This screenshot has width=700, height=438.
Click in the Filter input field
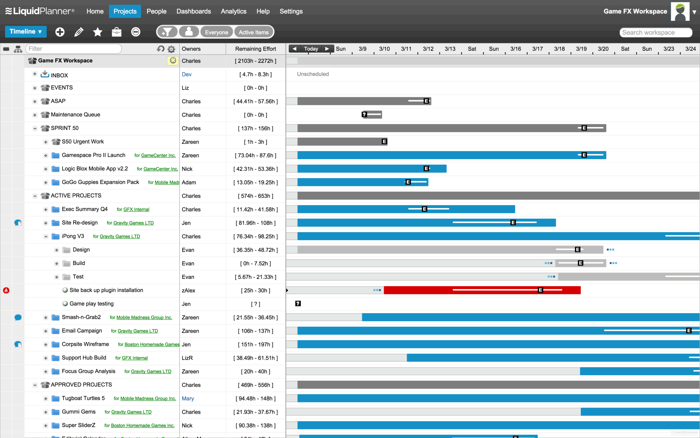tap(74, 49)
